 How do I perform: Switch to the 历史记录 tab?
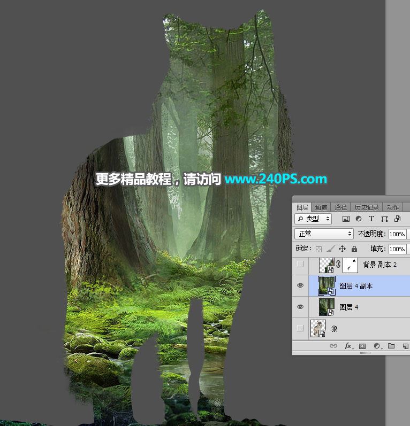point(367,207)
